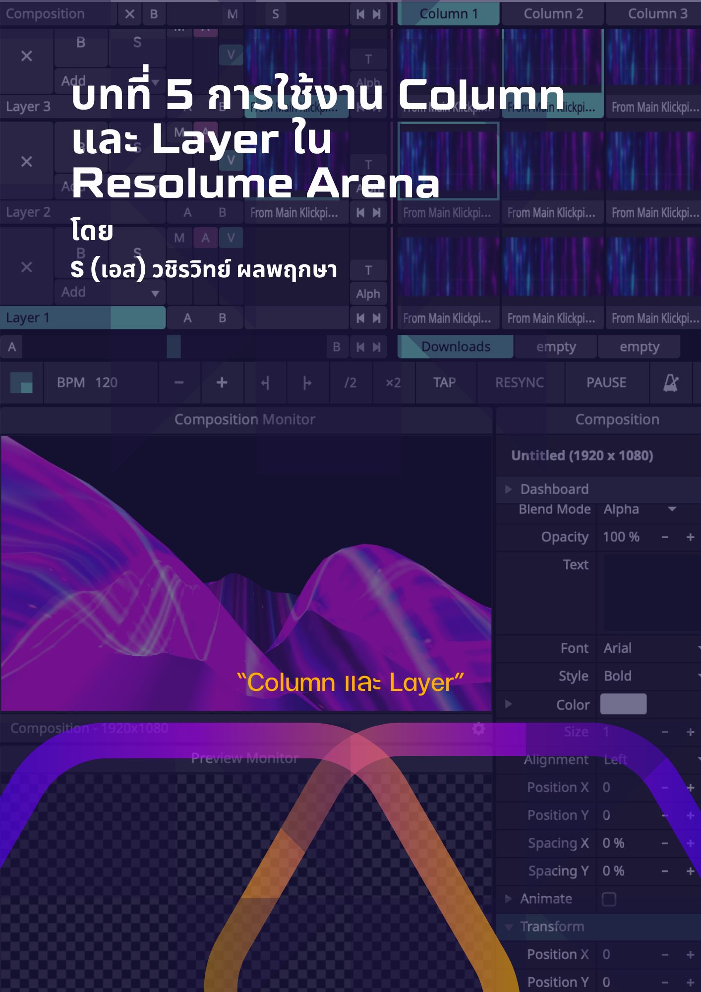
Task: Open the Style dropdown showing Bold
Action: point(649,676)
